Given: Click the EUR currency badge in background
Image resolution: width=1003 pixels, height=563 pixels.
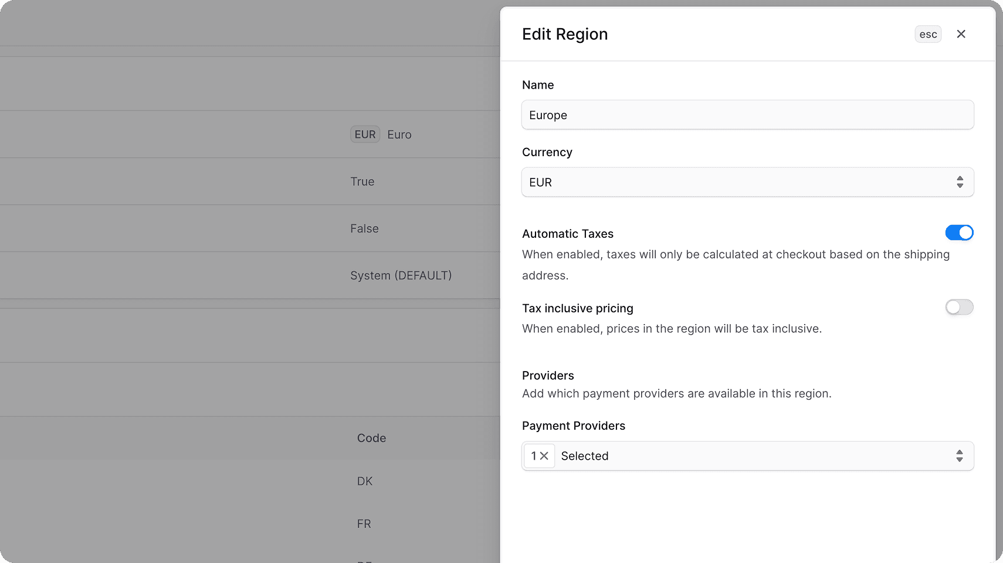Looking at the screenshot, I should point(365,134).
